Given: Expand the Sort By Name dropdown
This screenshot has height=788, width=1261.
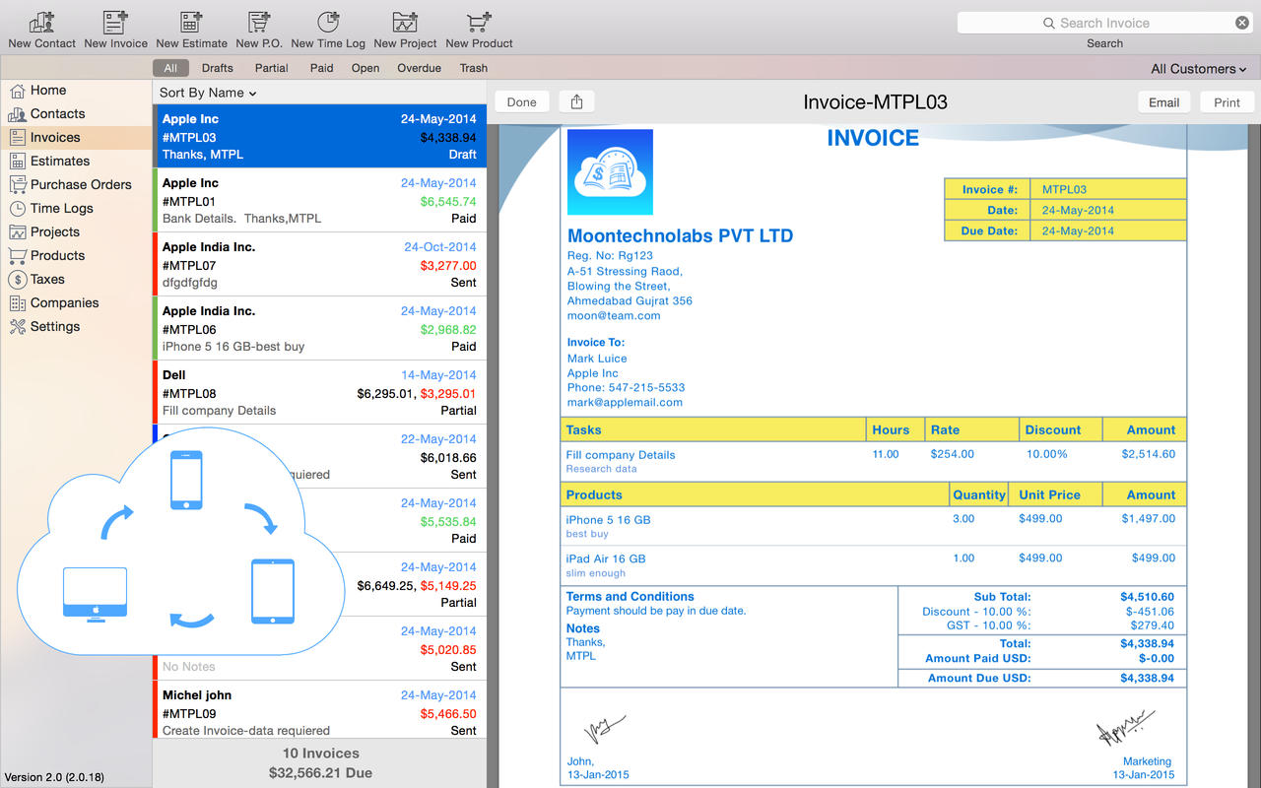Looking at the screenshot, I should click(208, 93).
